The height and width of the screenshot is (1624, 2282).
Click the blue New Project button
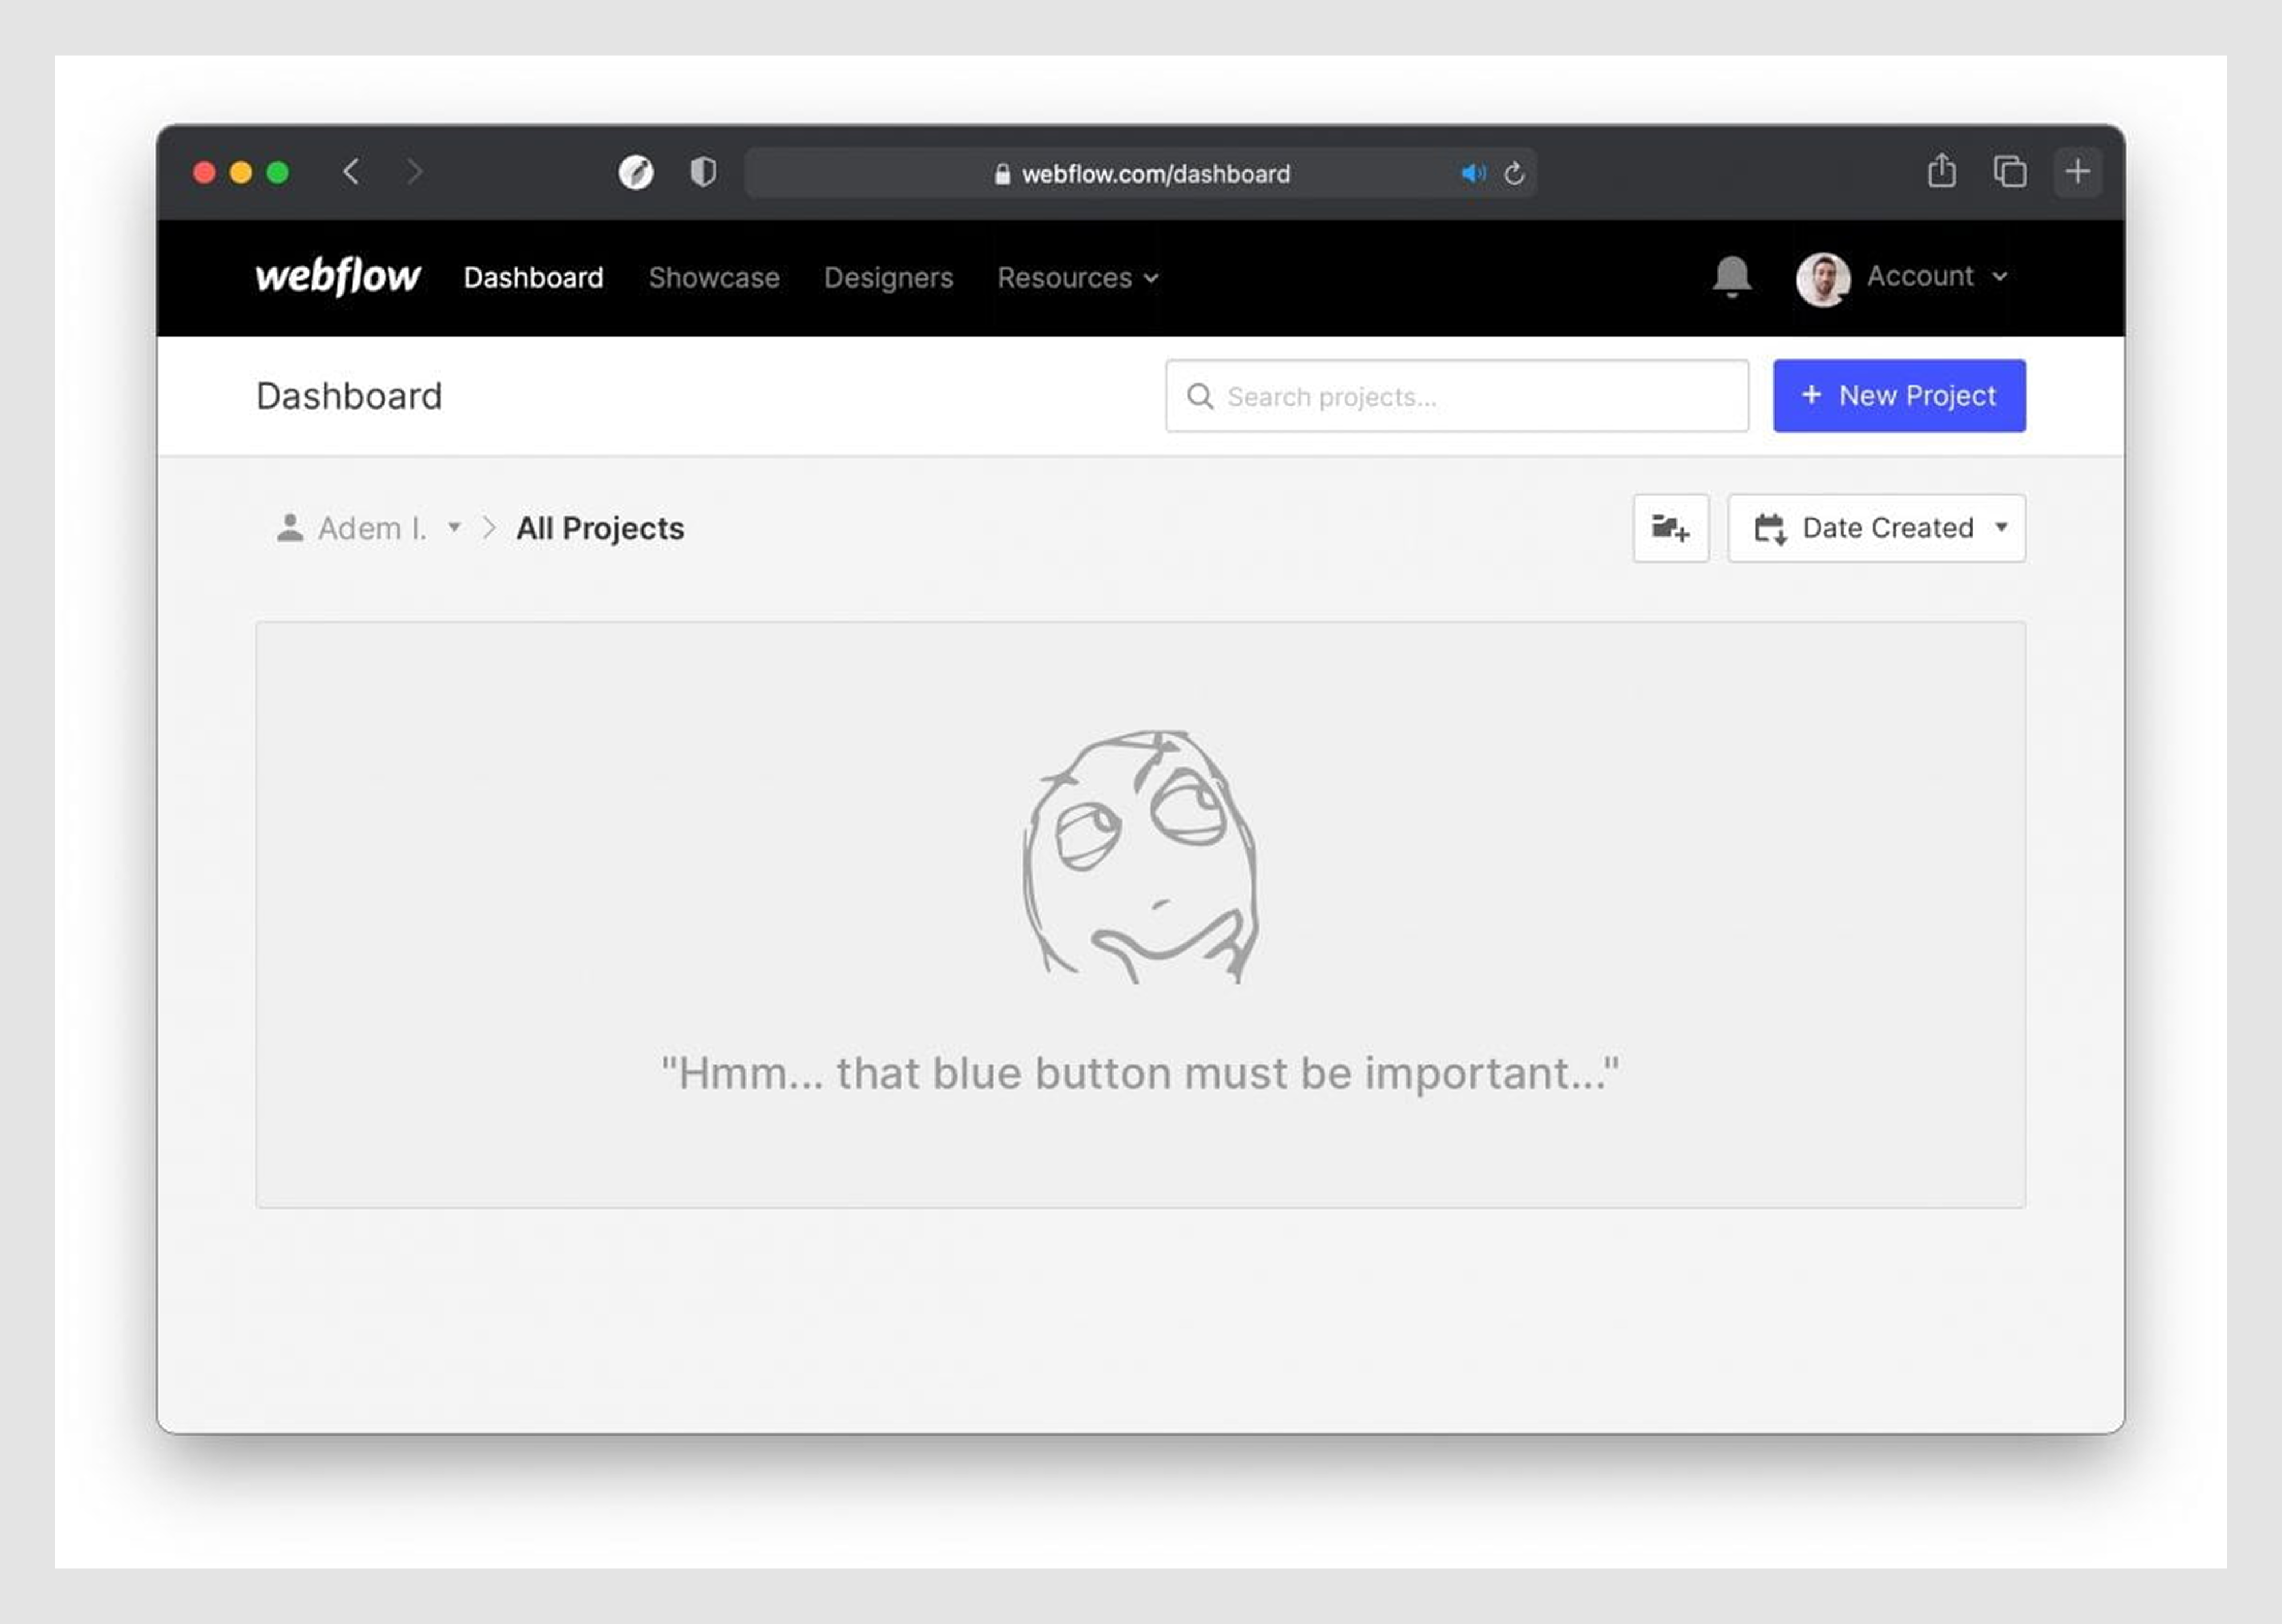pos(1899,396)
